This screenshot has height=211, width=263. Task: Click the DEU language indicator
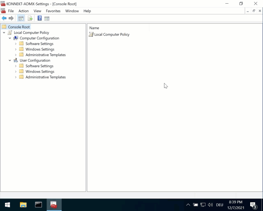(220, 205)
